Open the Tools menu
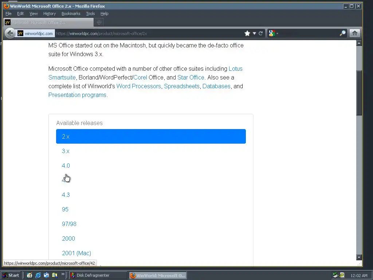373x280 pixels. (90, 13)
